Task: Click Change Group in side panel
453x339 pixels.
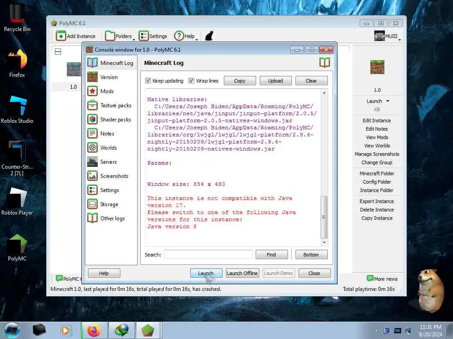Action: [x=377, y=162]
